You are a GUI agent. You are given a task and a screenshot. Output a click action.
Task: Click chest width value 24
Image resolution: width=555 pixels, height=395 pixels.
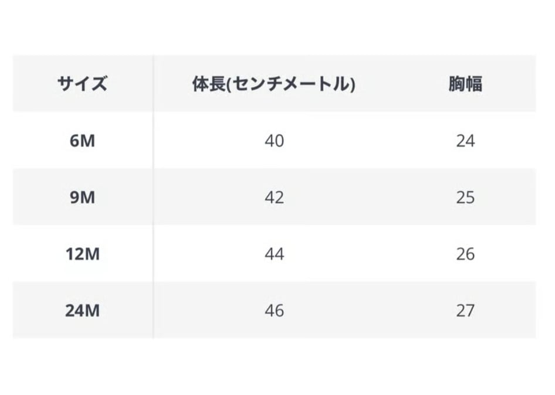(465, 141)
